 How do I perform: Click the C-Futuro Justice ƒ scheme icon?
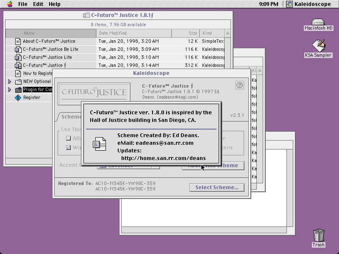18,65
